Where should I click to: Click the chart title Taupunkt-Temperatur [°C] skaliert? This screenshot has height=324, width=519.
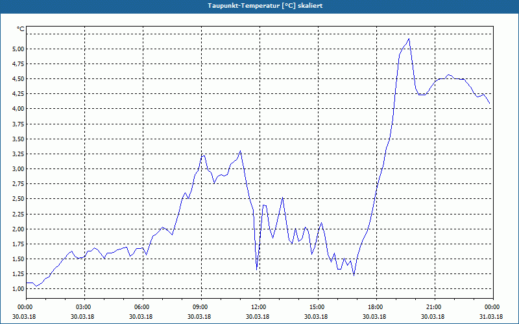pos(265,6)
